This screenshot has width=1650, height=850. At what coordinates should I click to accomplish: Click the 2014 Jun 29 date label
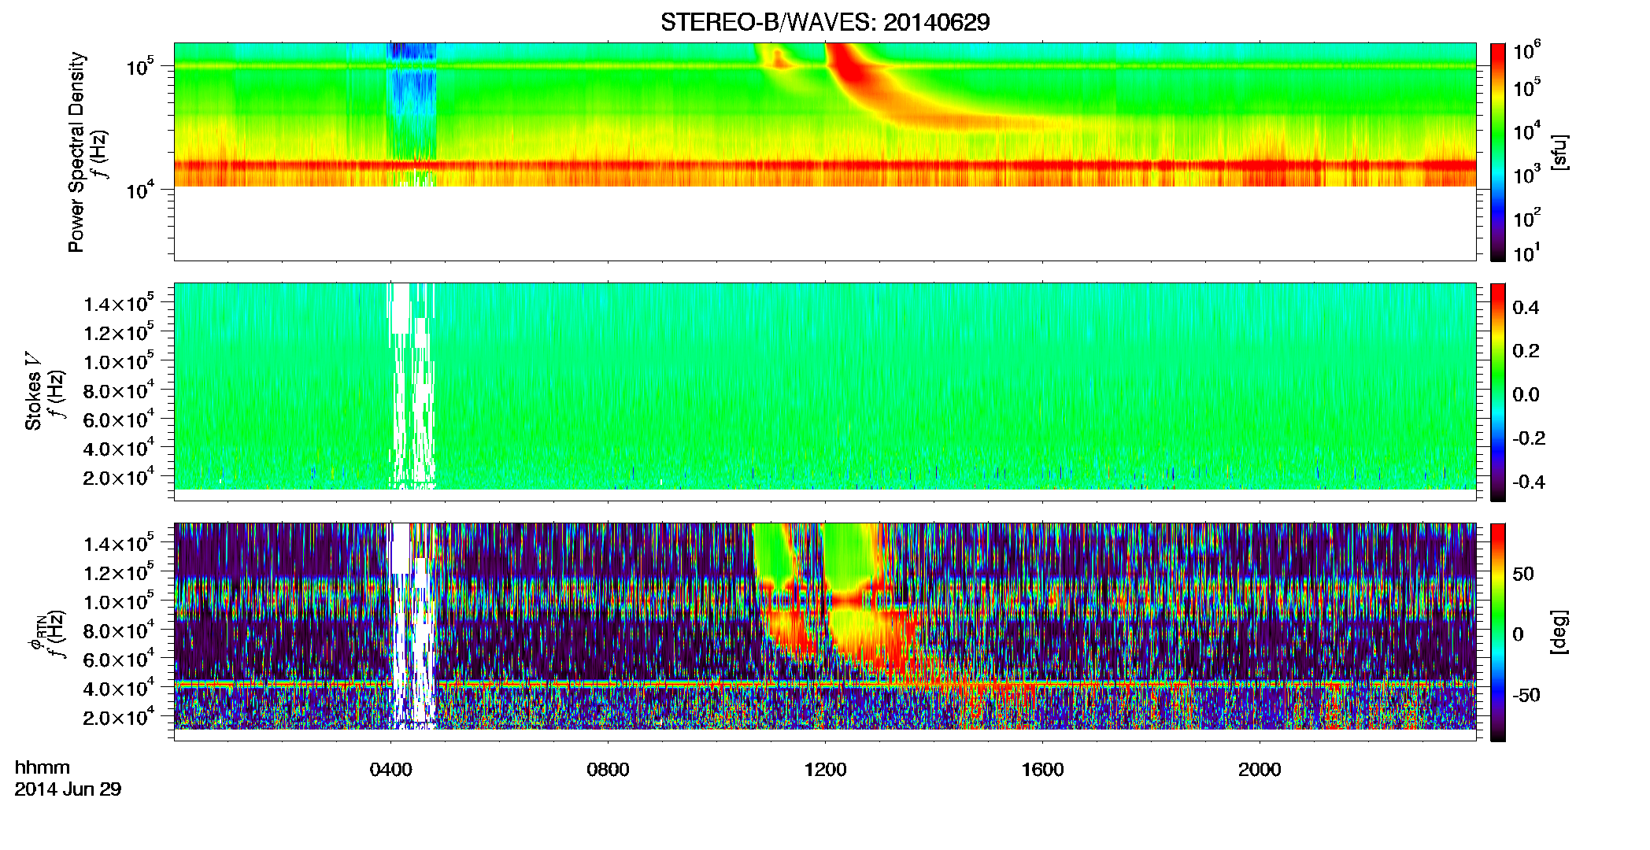point(68,789)
